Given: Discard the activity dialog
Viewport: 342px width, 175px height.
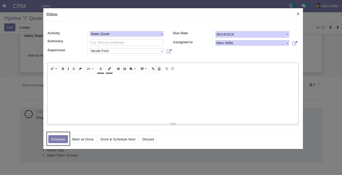Looking at the screenshot, I should click(x=148, y=139).
